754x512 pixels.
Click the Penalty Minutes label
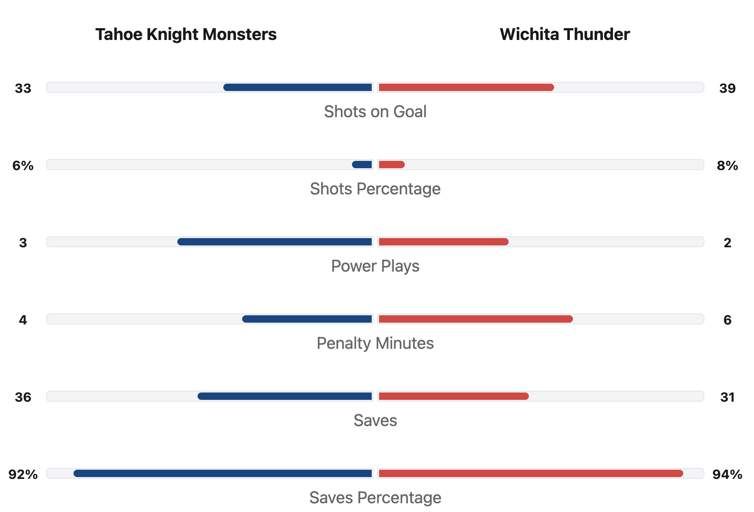click(x=375, y=343)
